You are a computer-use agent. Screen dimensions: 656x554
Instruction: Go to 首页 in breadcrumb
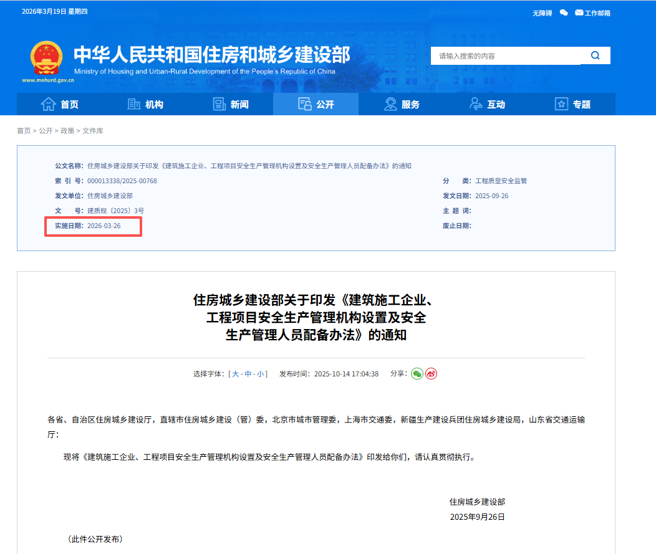coord(24,131)
